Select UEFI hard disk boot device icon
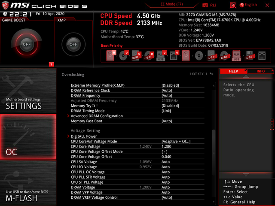 point(111,55)
